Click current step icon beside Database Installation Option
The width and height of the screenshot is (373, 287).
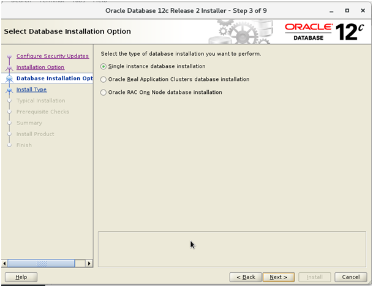coord(9,78)
